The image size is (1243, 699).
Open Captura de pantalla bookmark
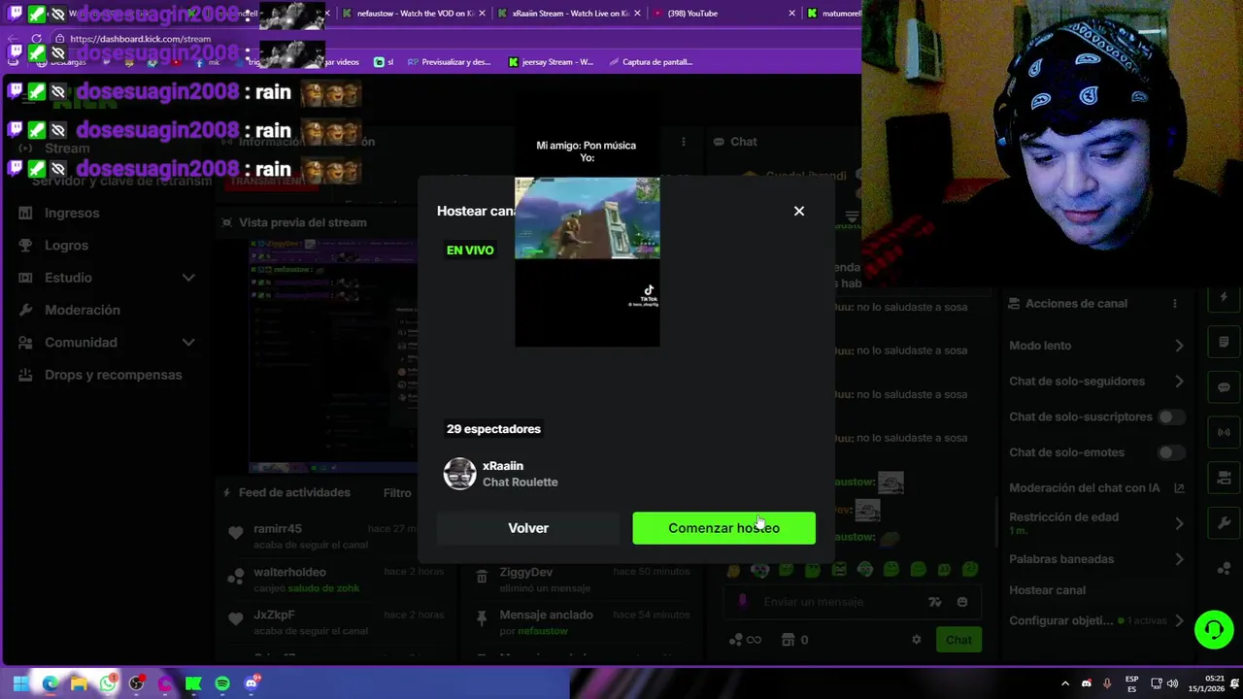coord(651,62)
